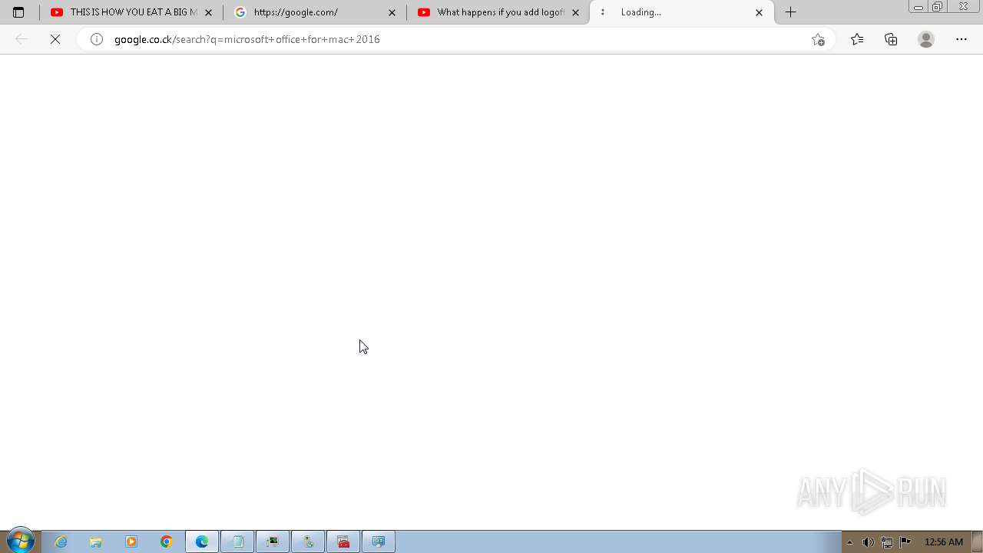Select the Loading... tab
983x553 pixels.
click(682, 12)
